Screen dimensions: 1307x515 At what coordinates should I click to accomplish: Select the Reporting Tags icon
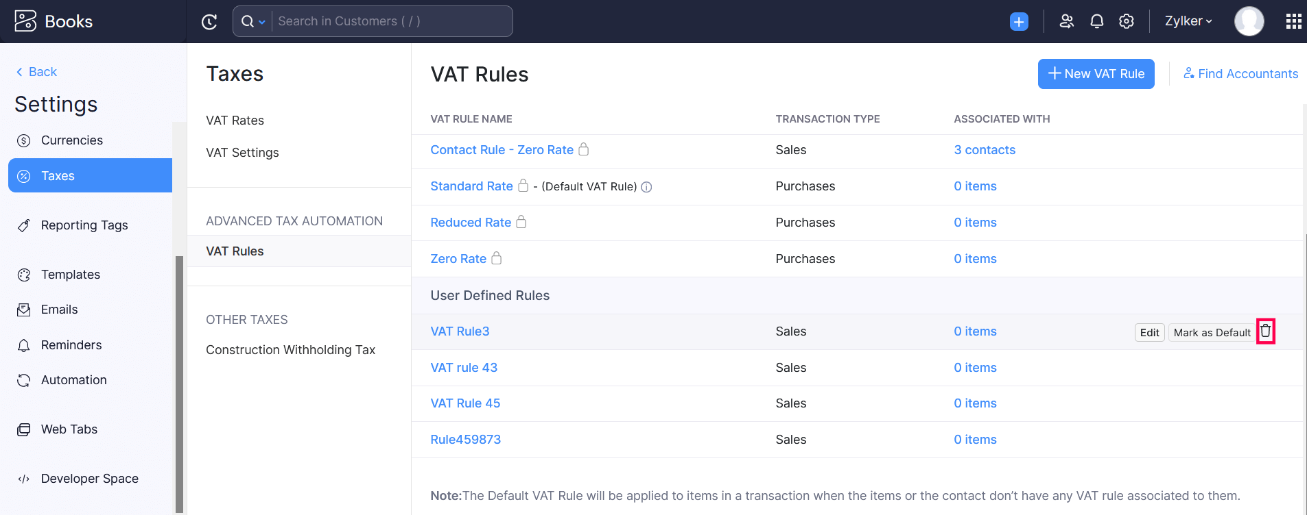click(x=25, y=225)
